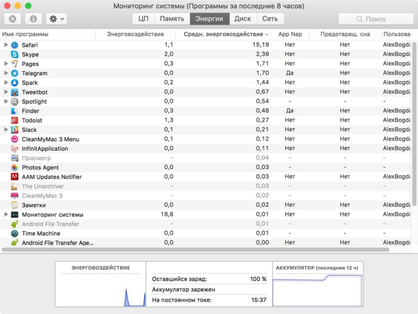Click the Time Machine icon
418x314 pixels.
pos(14,234)
